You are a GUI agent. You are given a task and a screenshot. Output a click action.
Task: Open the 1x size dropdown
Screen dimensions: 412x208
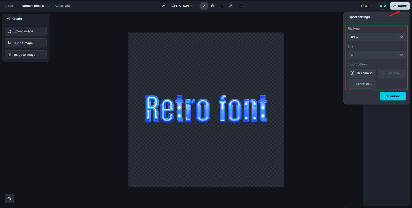click(377, 55)
